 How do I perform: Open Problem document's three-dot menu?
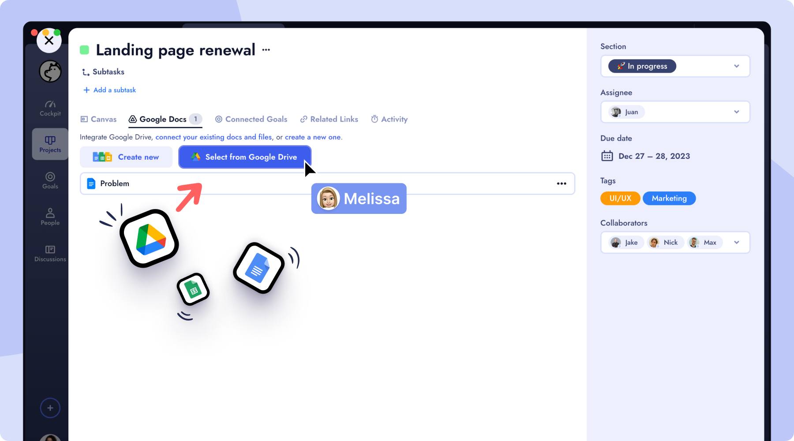tap(561, 183)
